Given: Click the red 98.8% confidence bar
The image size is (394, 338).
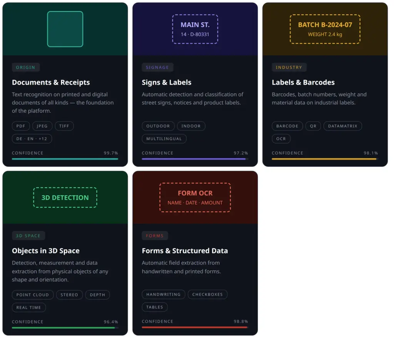Looking at the screenshot, I should (195, 327).
